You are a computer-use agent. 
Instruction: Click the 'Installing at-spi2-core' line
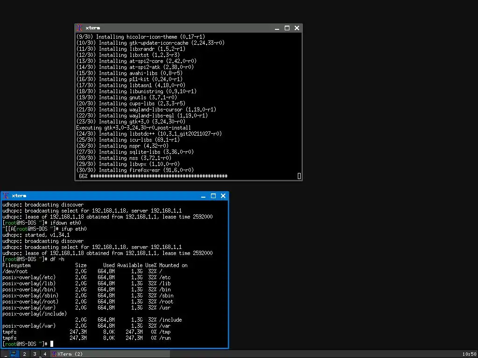click(137, 61)
